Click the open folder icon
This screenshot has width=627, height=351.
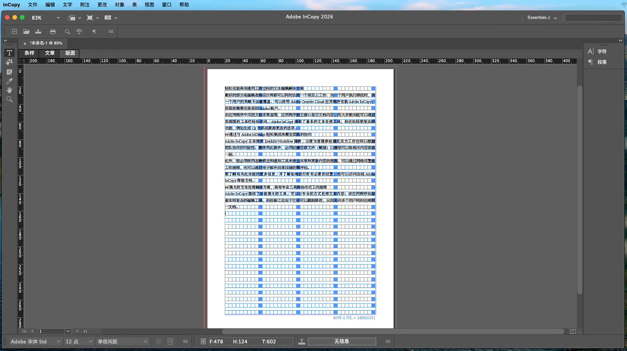26,32
